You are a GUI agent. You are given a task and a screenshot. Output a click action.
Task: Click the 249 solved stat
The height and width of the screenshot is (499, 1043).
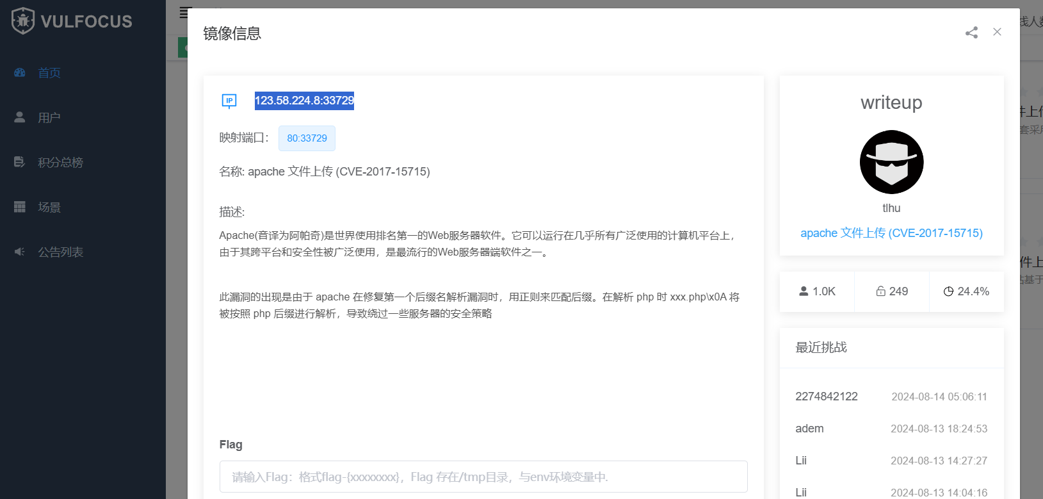[x=892, y=291]
